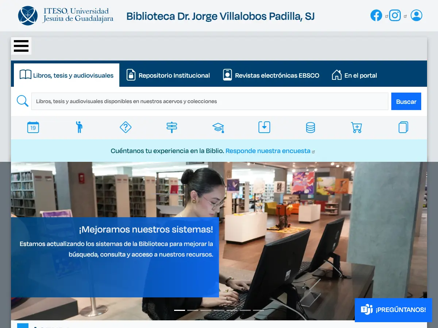
Task: Switch to En el portal tab
Action: [354, 75]
